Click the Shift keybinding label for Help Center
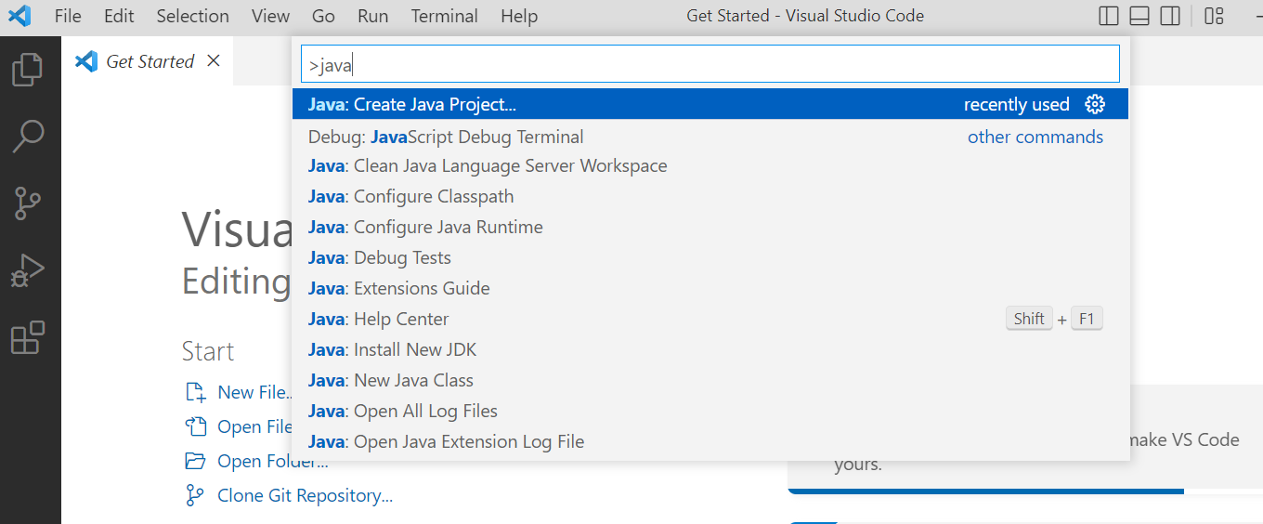 (1029, 319)
